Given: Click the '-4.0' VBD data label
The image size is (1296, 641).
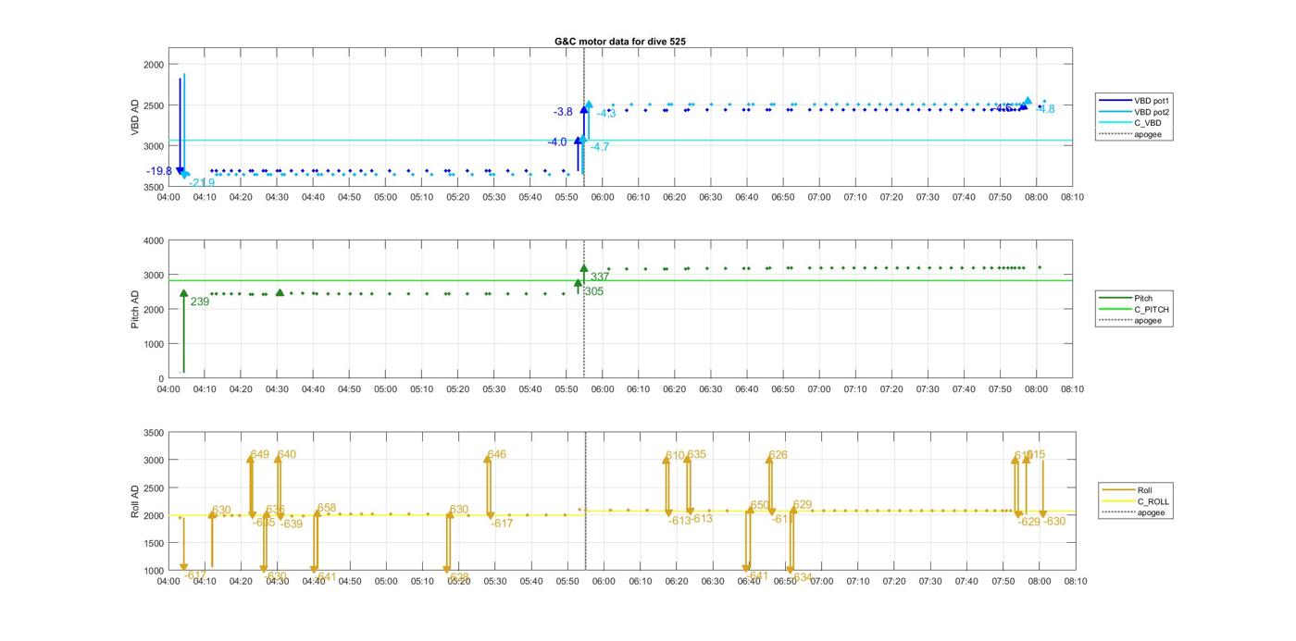Looking at the screenshot, I should pos(556,142).
